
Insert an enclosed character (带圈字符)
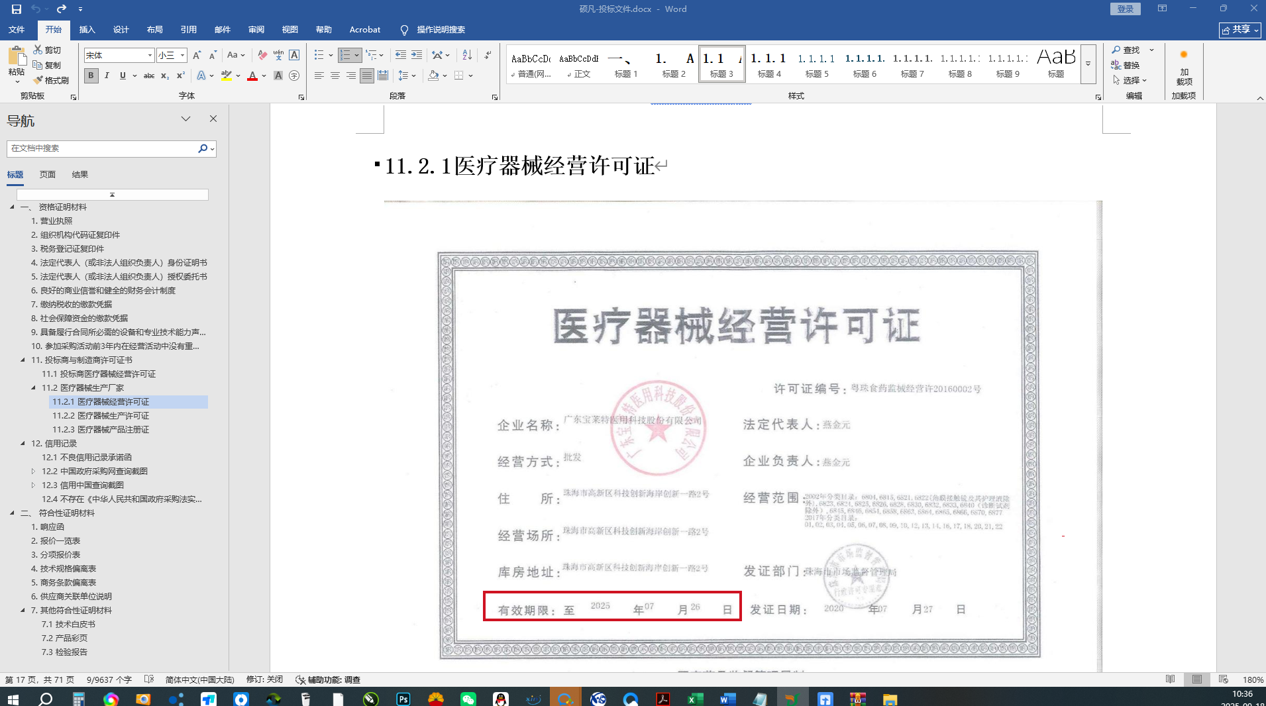294,76
